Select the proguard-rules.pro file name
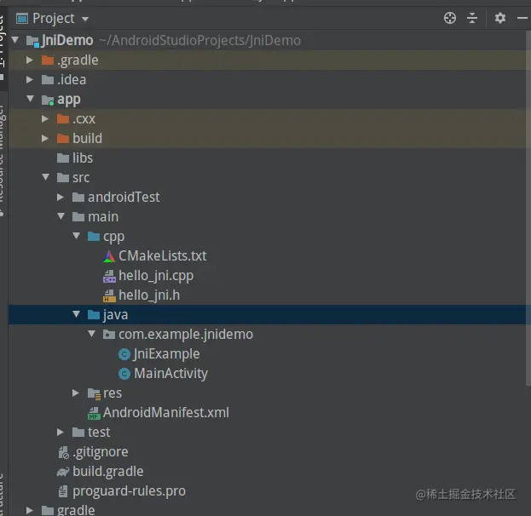Screen dimensions: 531x516 pos(129,491)
